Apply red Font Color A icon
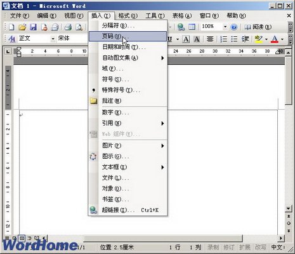The image size is (295, 254). coord(275,39)
